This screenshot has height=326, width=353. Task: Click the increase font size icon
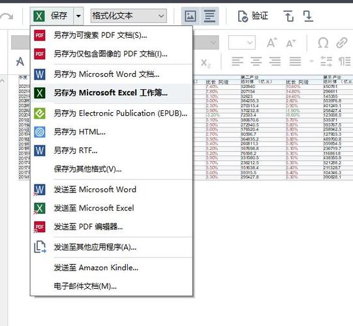(x=272, y=42)
